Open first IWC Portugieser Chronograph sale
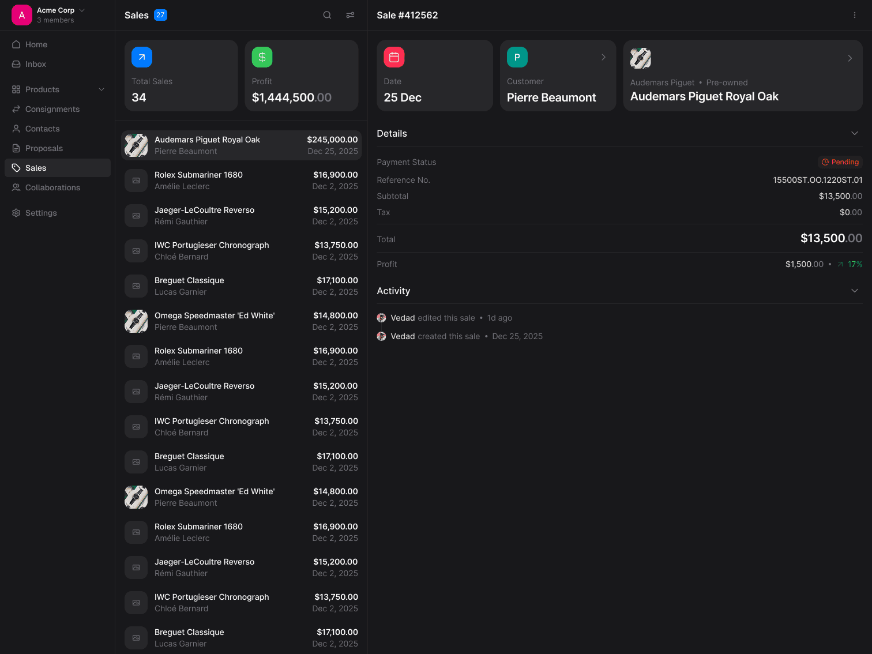 click(x=241, y=251)
